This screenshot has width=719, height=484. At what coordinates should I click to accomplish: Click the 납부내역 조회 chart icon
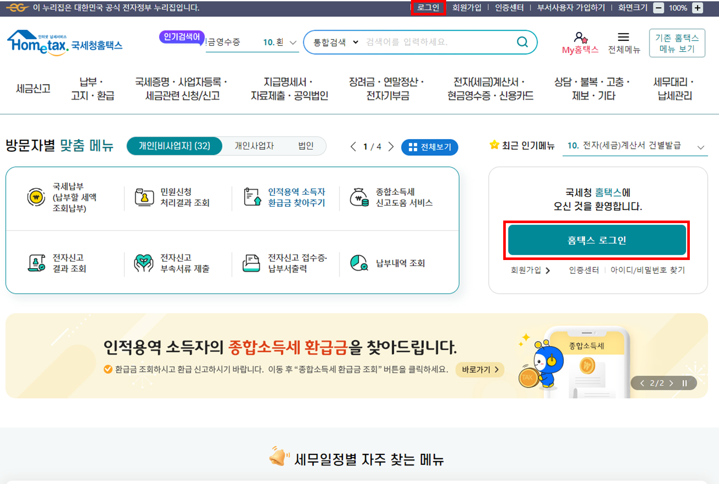[359, 263]
